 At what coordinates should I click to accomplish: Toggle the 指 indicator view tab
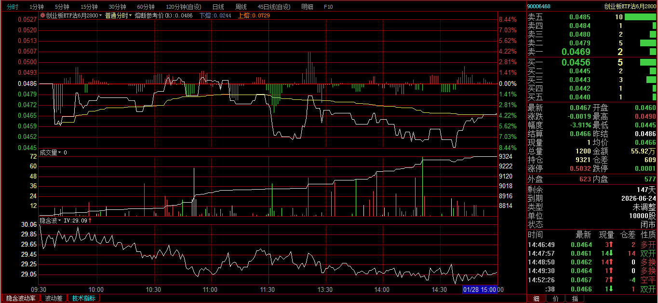click(x=575, y=299)
